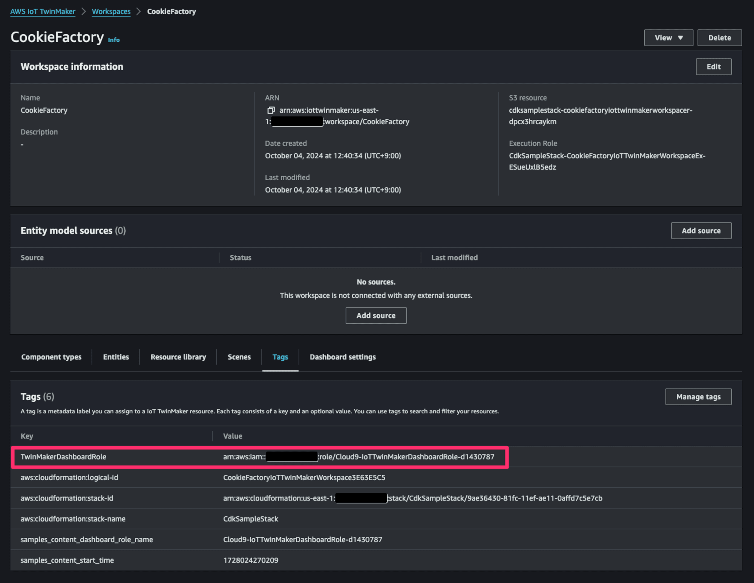
Task: Click the Status column header
Action: [x=241, y=258]
